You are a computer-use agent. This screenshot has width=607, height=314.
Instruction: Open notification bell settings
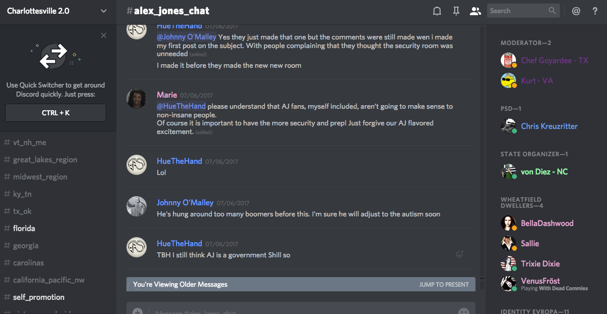pos(438,11)
